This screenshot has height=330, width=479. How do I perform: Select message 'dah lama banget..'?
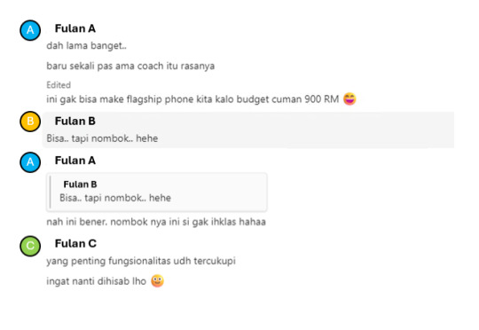86,46
